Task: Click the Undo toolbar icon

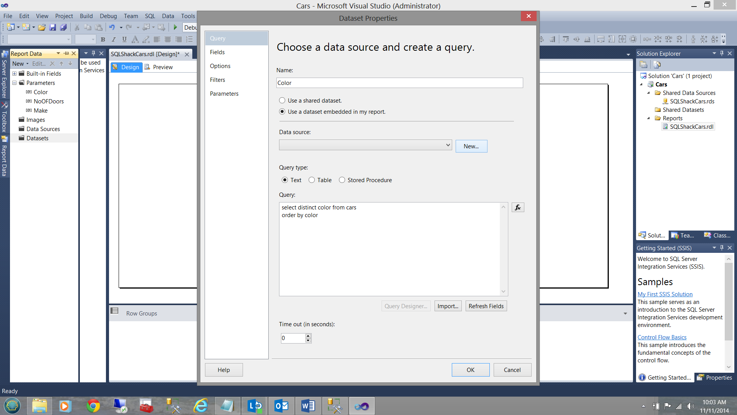Action: pyautogui.click(x=112, y=27)
